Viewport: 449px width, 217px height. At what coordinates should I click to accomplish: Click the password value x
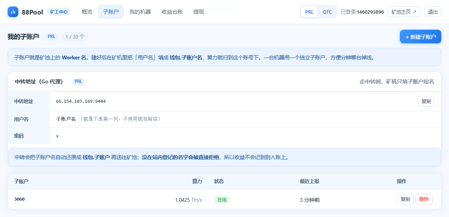(x=57, y=136)
